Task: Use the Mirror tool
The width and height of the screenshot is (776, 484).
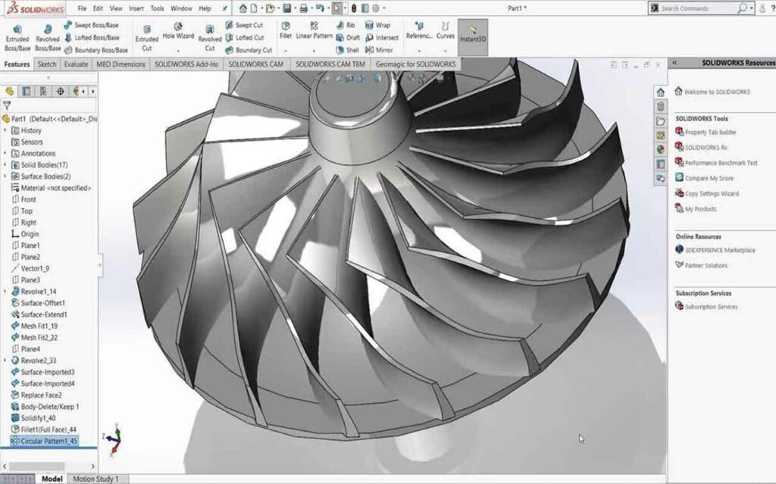Action: tap(379, 50)
